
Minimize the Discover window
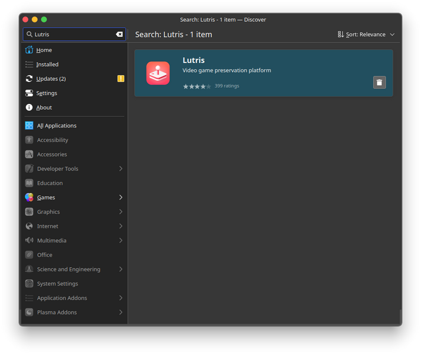tap(35, 19)
